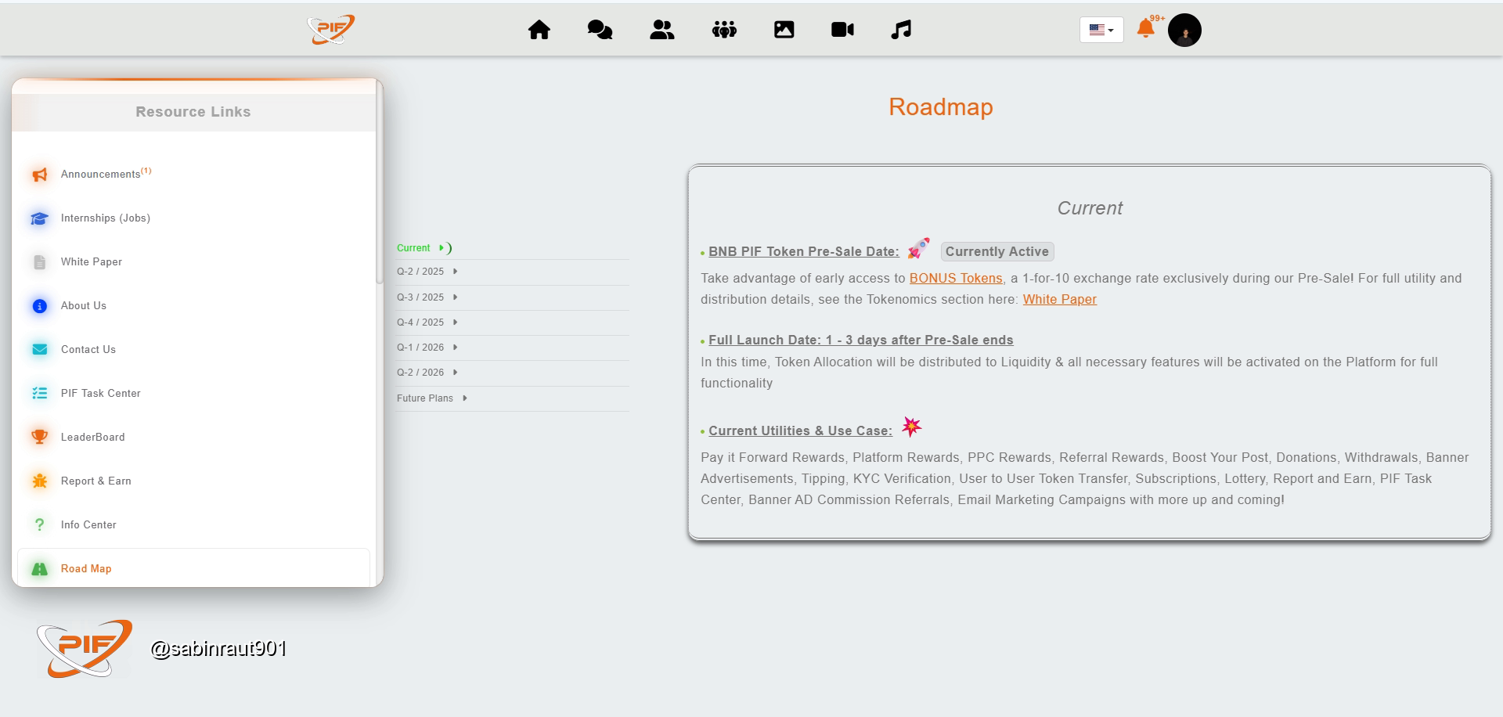
Task: Open the video camera icon
Action: click(x=842, y=30)
